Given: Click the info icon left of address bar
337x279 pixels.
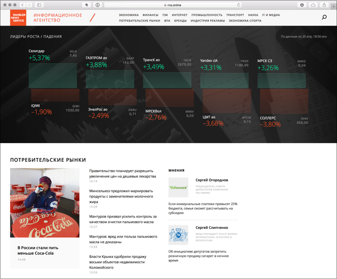Looking at the screenshot, I should tap(98, 5).
